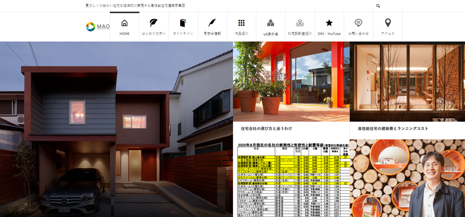Click the feather icon for 見学会情報

point(212,23)
